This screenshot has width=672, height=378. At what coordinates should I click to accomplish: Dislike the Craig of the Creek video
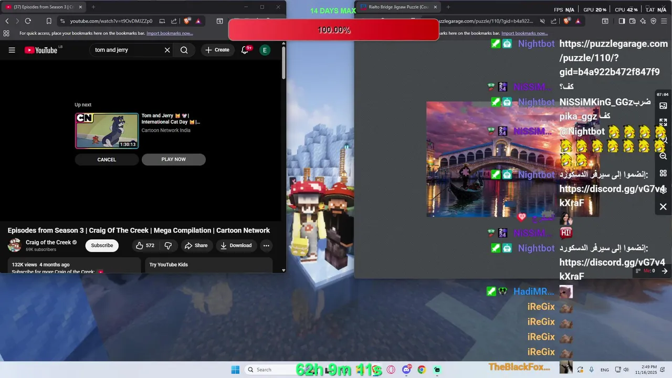click(168, 245)
